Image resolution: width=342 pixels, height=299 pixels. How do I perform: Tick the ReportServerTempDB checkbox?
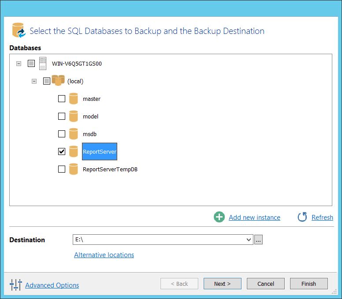62,169
